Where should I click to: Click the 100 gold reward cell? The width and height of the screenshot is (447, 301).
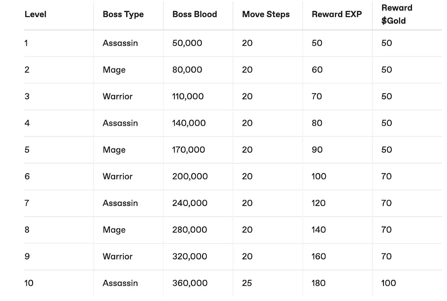click(x=389, y=283)
